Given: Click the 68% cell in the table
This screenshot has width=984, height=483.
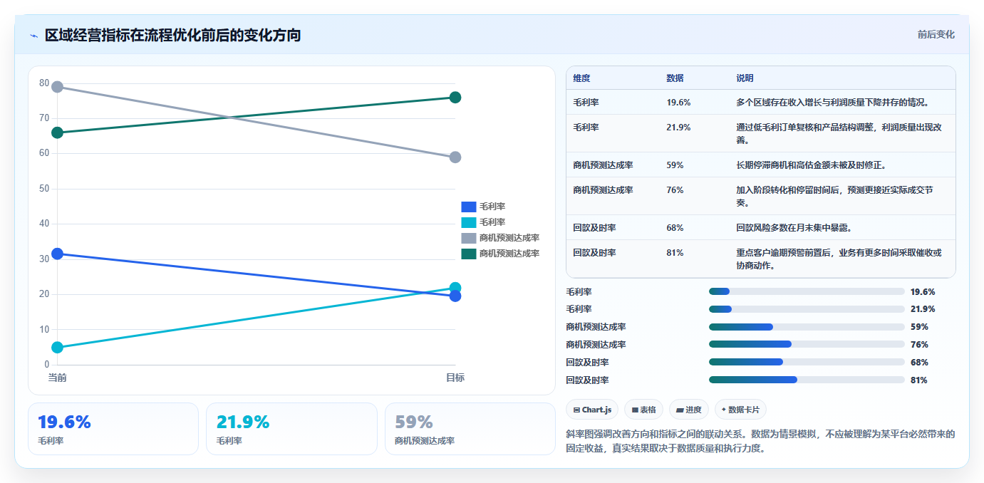Looking at the screenshot, I should 675,228.
